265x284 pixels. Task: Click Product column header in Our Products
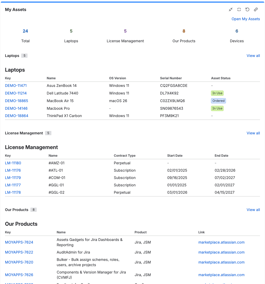click(140, 232)
